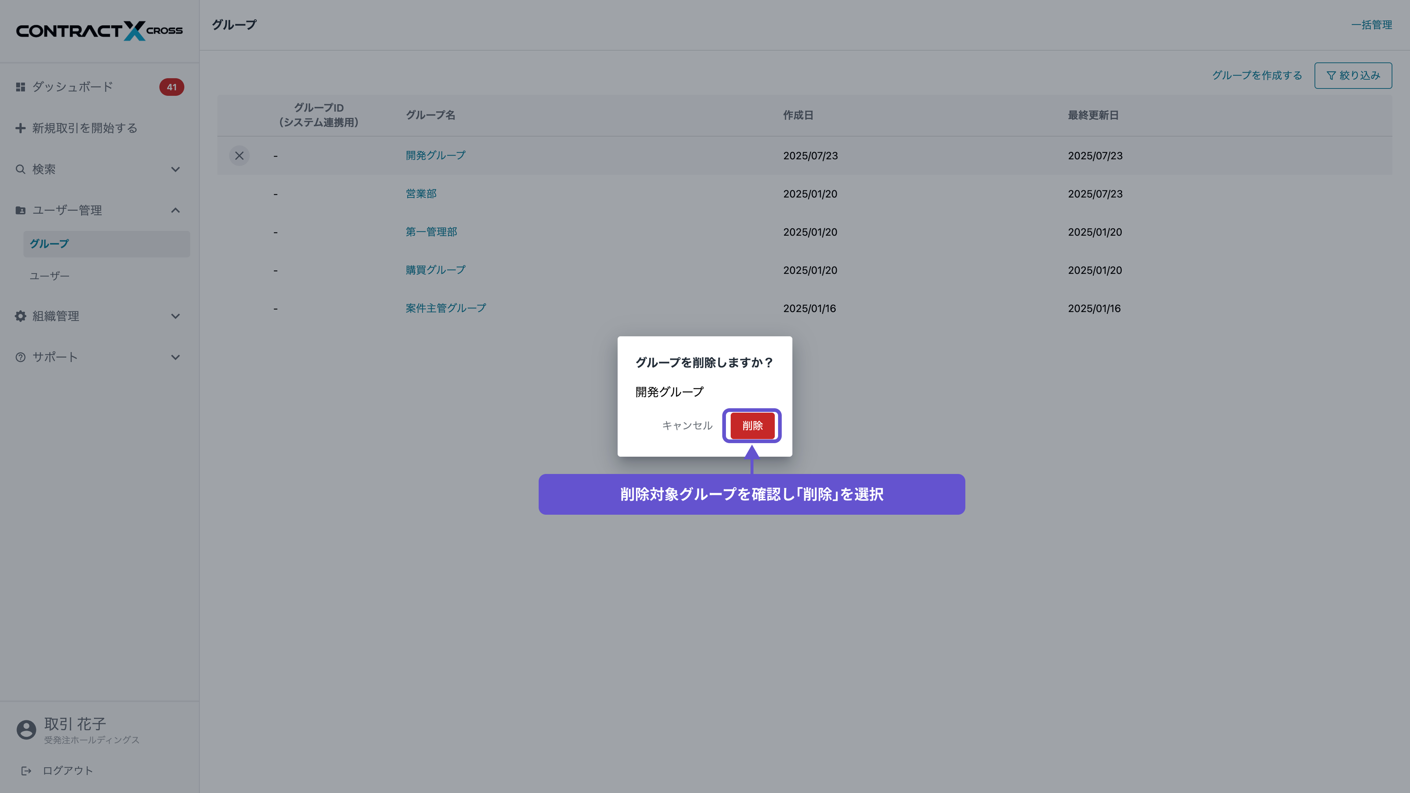Click the red 削除 confirm button
1410x793 pixels.
click(752, 425)
